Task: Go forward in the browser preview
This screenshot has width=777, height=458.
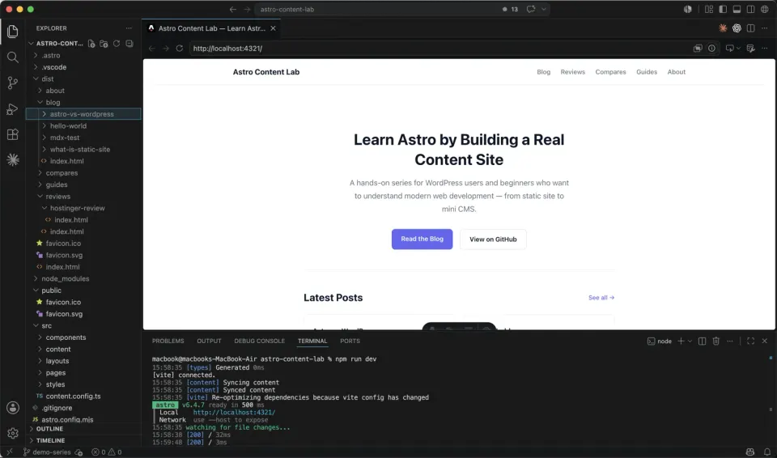Action: tap(165, 48)
